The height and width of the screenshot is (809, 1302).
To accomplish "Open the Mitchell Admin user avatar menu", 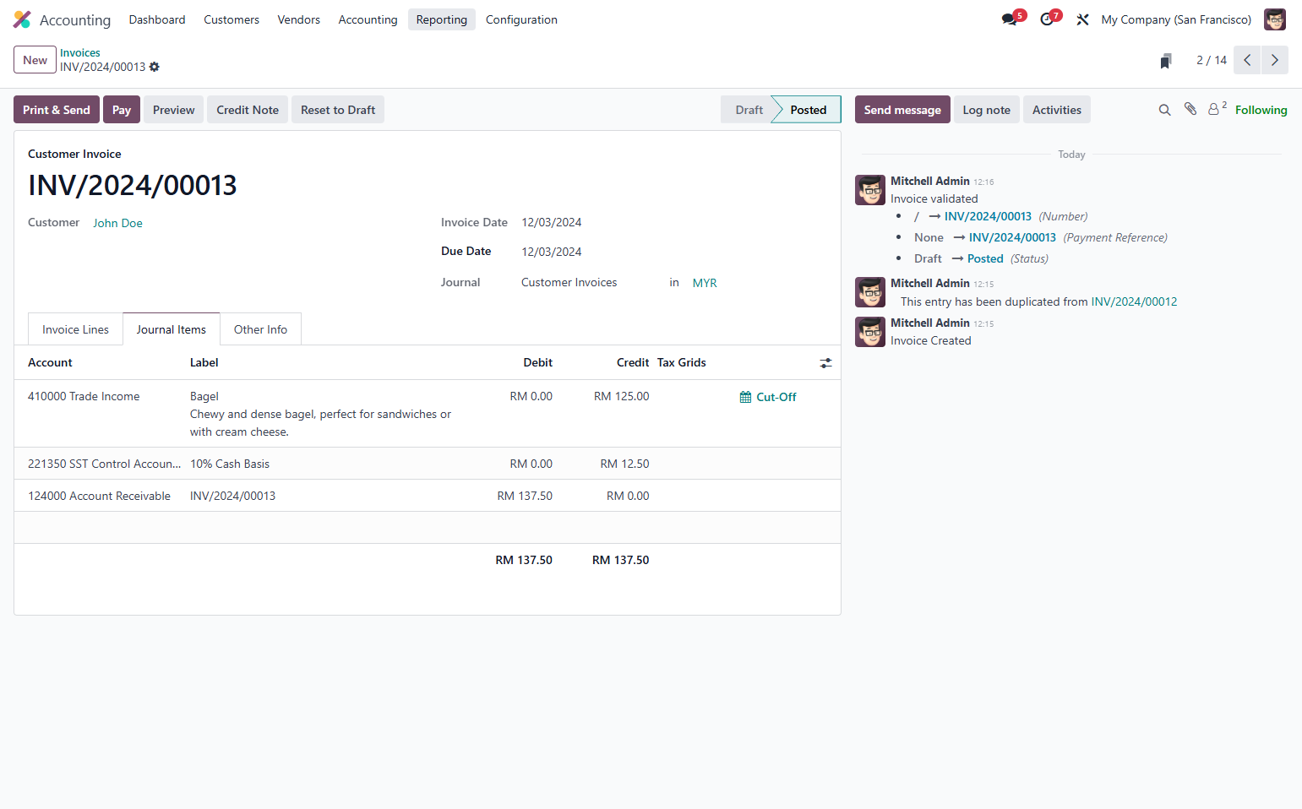I will pyautogui.click(x=1275, y=19).
